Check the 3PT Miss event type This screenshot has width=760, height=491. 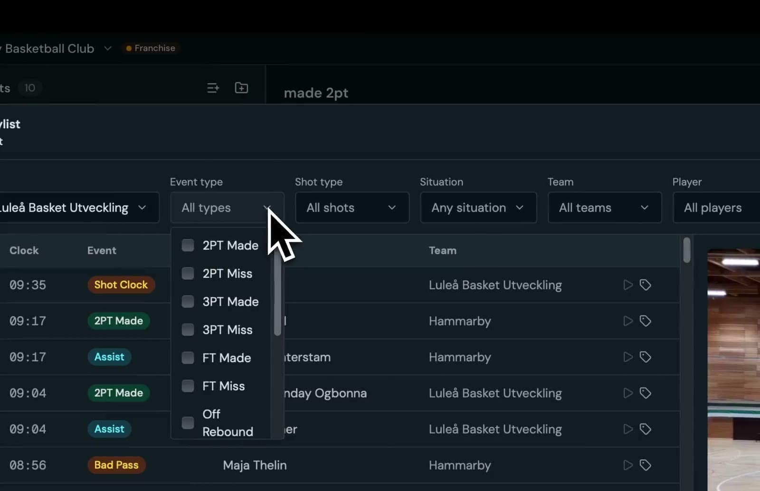coord(188,330)
